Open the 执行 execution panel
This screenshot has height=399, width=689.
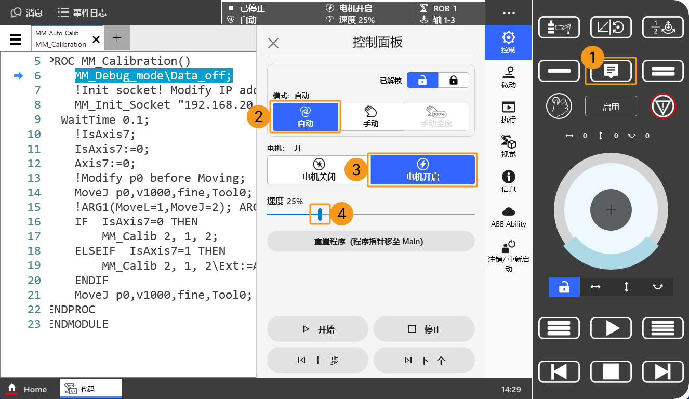(508, 112)
